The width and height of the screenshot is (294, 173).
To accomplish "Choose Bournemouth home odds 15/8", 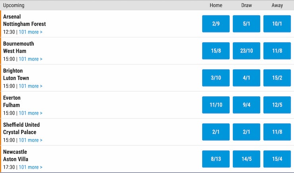I will pos(216,51).
